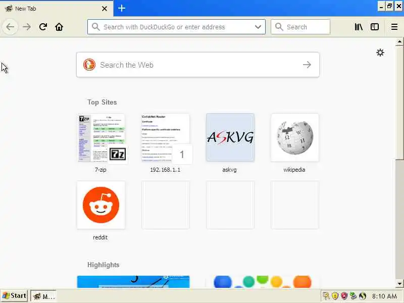404x303 pixels.
Task: Reload the current page
Action: 43,27
